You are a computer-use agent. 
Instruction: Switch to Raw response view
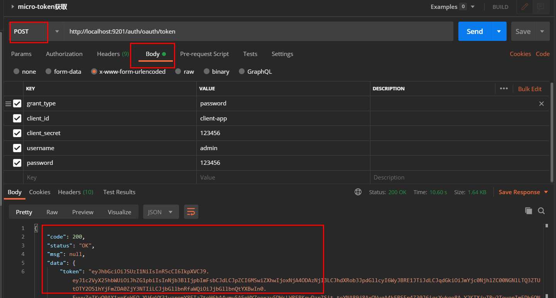coord(52,212)
